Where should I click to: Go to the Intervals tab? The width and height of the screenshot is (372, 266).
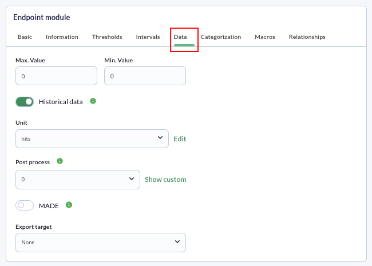point(148,37)
